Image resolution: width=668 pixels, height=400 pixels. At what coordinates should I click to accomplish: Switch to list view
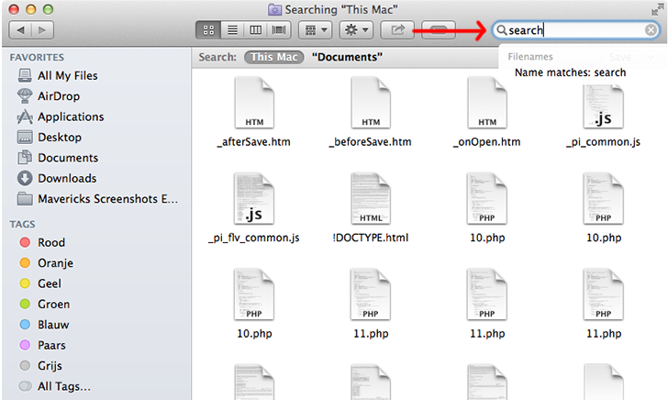[x=232, y=30]
